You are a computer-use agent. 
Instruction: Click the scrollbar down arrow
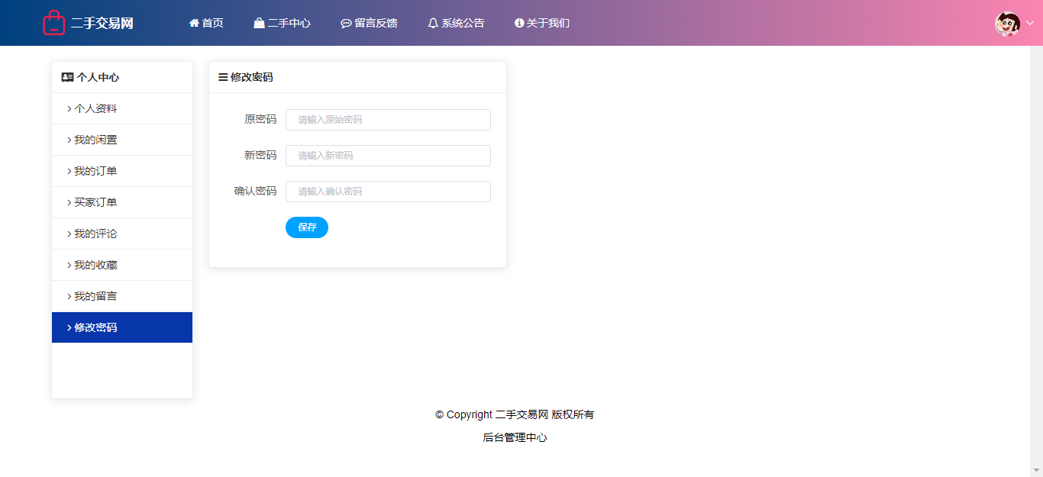pyautogui.click(x=1036, y=470)
